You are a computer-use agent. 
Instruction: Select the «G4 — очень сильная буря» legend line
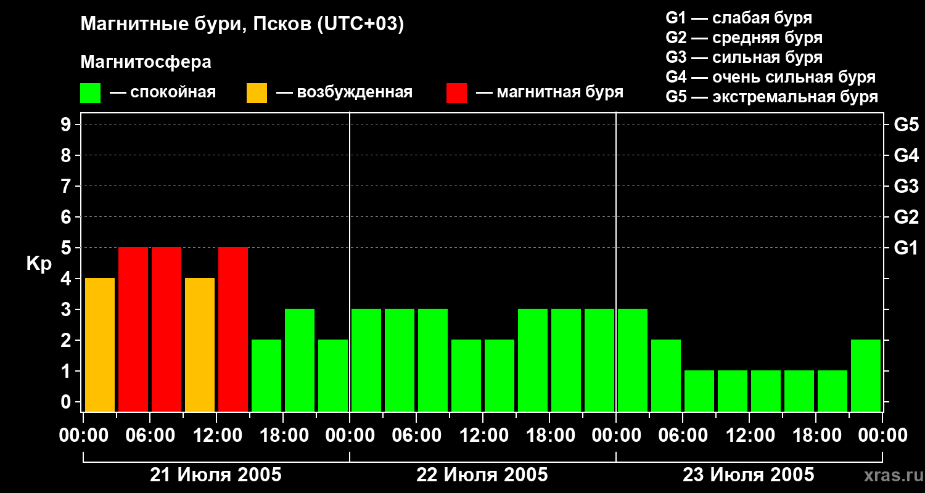pos(770,77)
